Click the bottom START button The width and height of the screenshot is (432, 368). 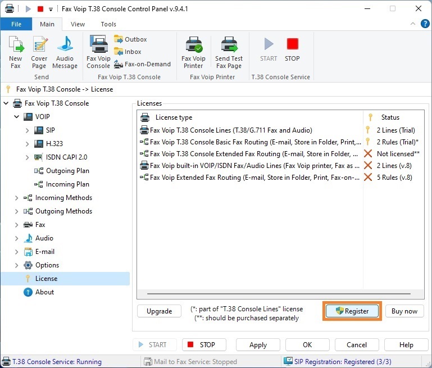(154, 344)
